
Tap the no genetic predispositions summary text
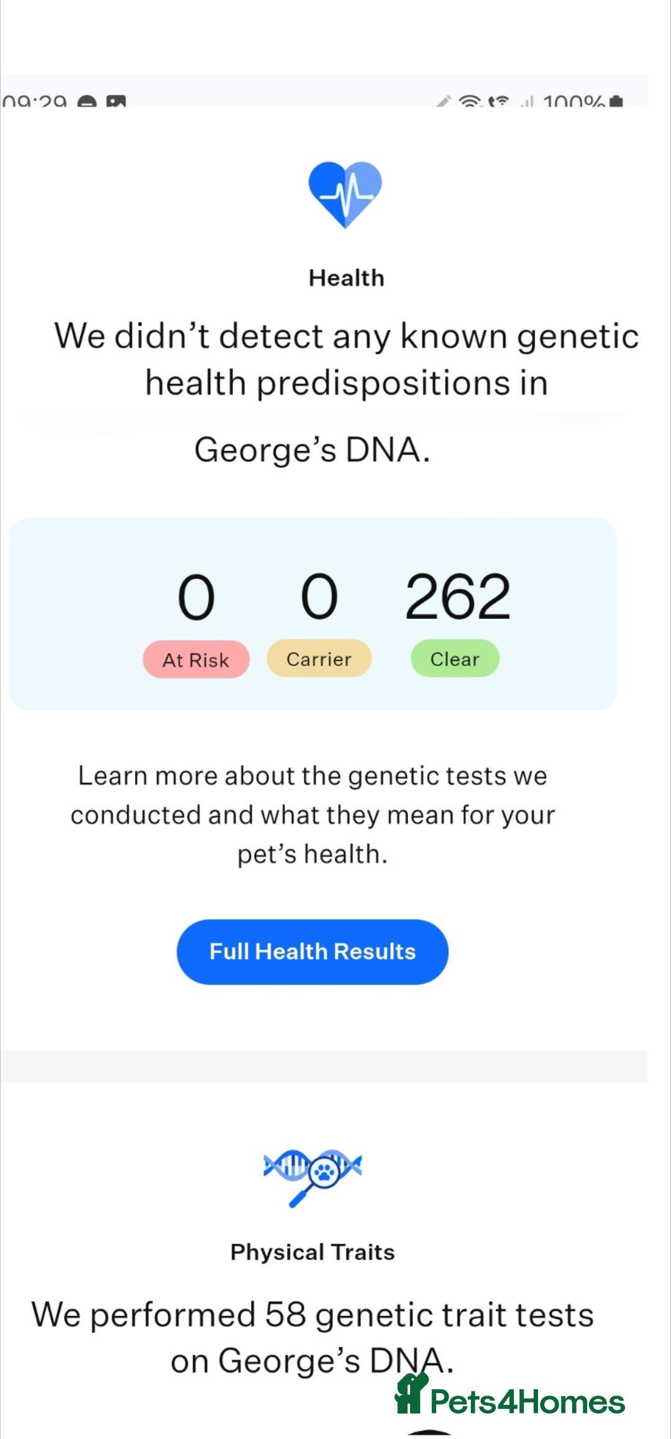click(x=346, y=391)
